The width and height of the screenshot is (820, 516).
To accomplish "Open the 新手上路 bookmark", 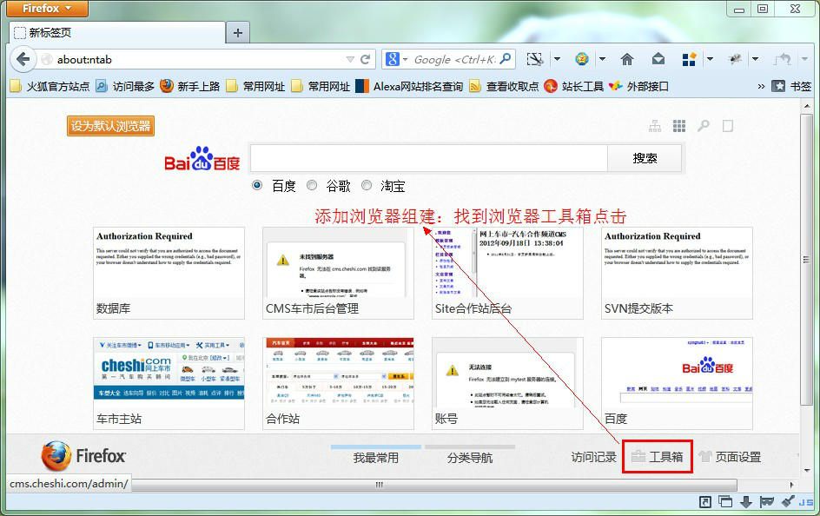I will pos(190,86).
